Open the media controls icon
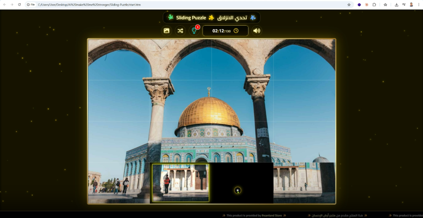The height and width of the screenshot is (218, 423). coord(404,5)
